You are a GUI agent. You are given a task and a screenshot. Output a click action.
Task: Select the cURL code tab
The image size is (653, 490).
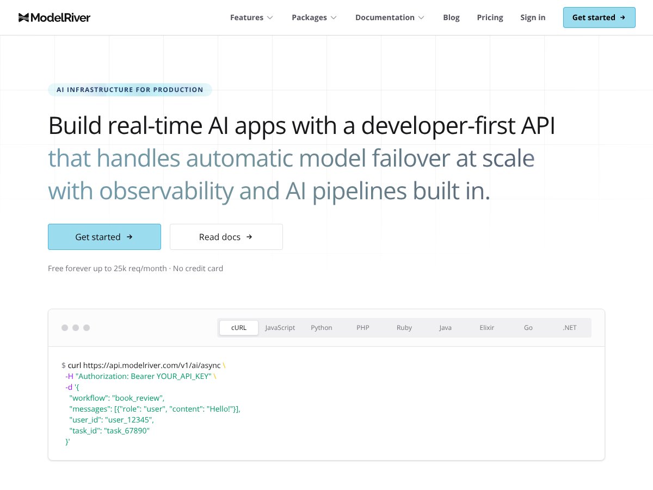pos(239,327)
